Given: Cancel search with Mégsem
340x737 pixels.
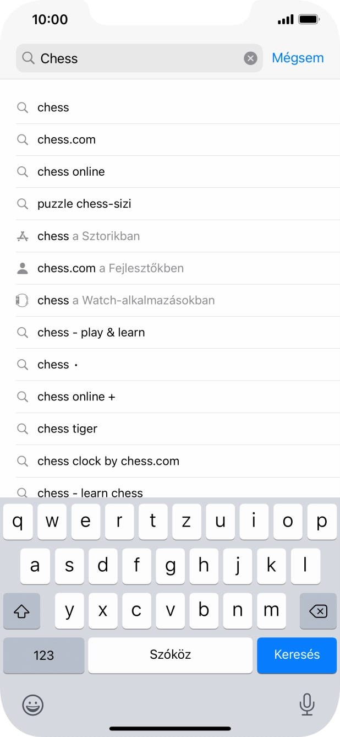Looking at the screenshot, I should [298, 58].
